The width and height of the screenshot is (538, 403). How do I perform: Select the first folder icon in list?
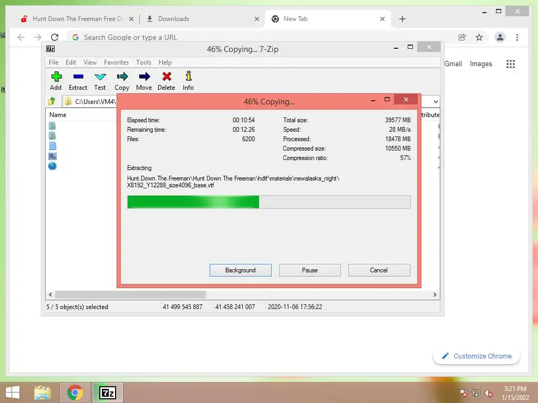(52, 126)
